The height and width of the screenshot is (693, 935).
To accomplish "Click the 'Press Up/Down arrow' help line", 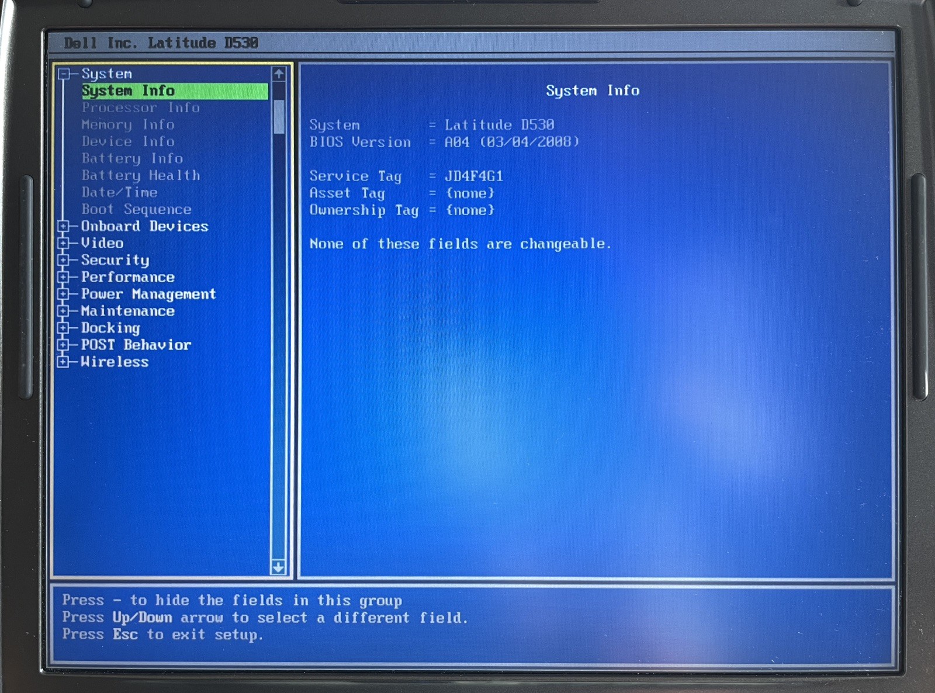I will [x=265, y=618].
